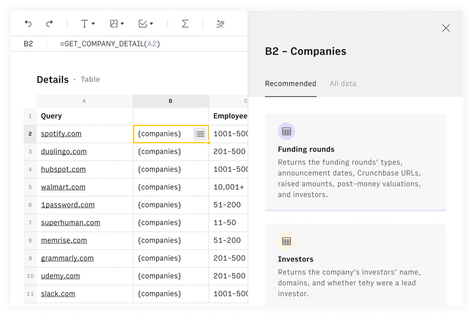Switch to the All data tab
The width and height of the screenshot is (474, 316).
point(343,83)
